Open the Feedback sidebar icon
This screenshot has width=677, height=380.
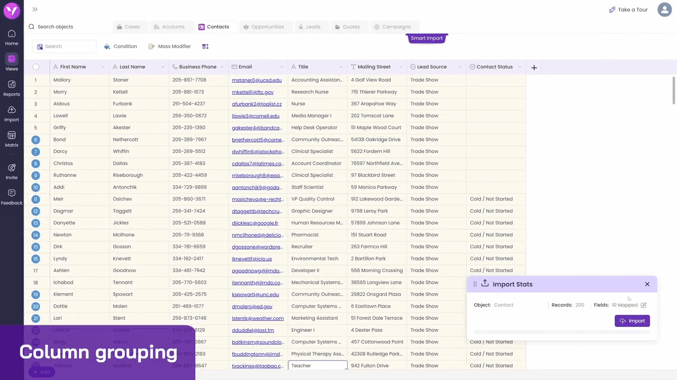pos(12,196)
